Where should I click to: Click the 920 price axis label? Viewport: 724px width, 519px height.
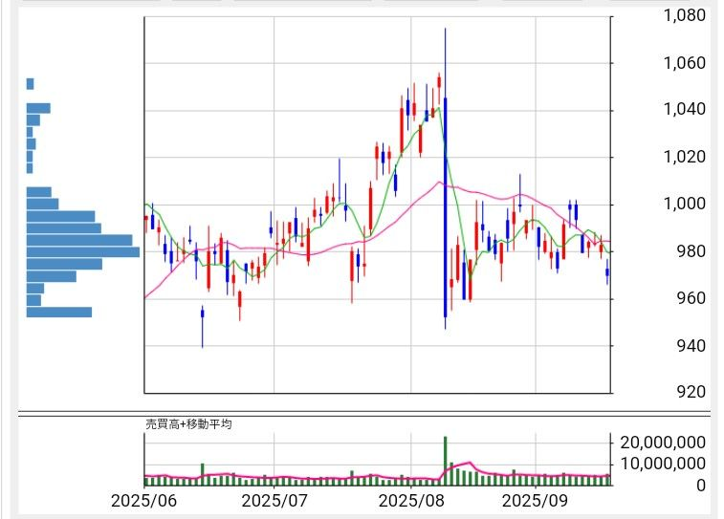coord(691,392)
